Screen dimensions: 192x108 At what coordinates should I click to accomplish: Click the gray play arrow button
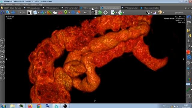(x=20, y=13)
